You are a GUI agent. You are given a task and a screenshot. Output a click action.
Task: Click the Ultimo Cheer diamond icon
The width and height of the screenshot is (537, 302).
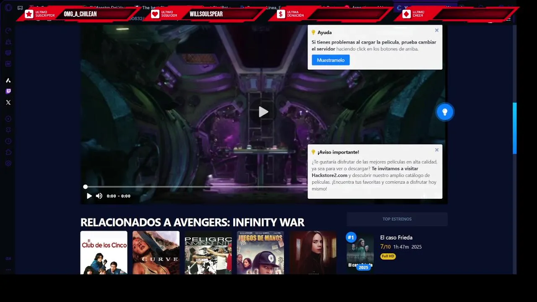[x=406, y=14]
